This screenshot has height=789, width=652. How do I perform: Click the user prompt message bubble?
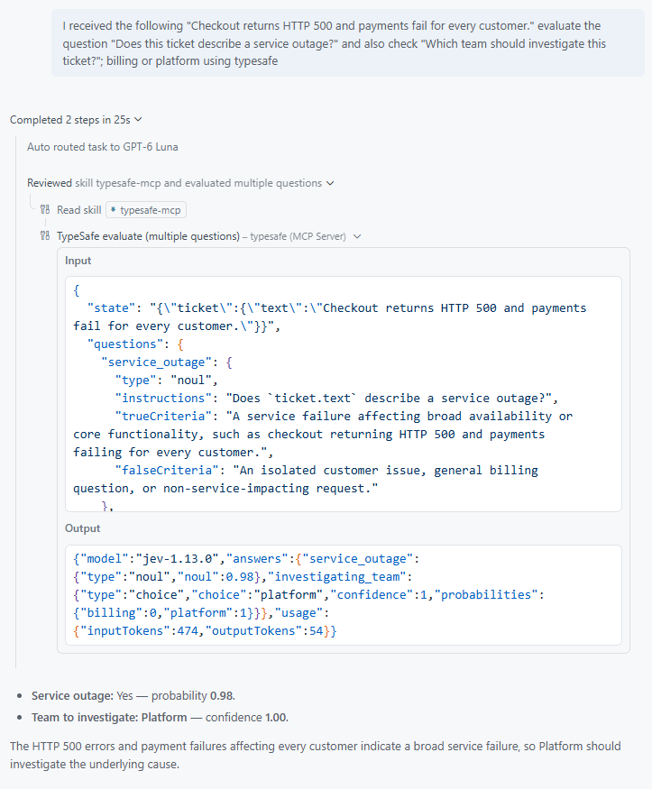click(347, 43)
